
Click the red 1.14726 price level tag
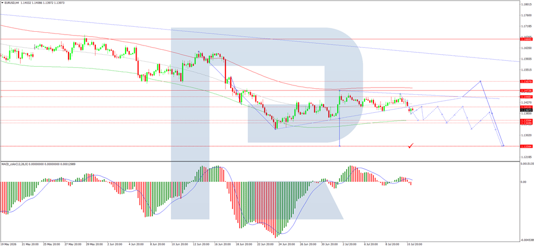(526, 91)
